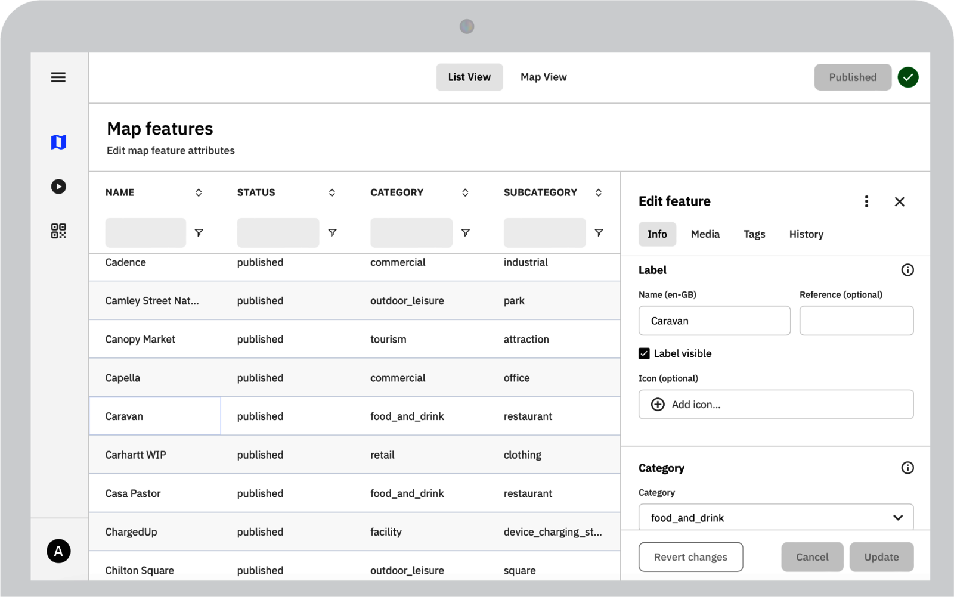Open the History tab
Viewport: 954px width, 597px height.
pos(806,234)
